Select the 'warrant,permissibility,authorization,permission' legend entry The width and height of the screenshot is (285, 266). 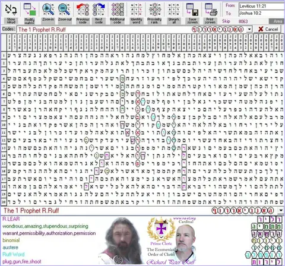[49, 233]
